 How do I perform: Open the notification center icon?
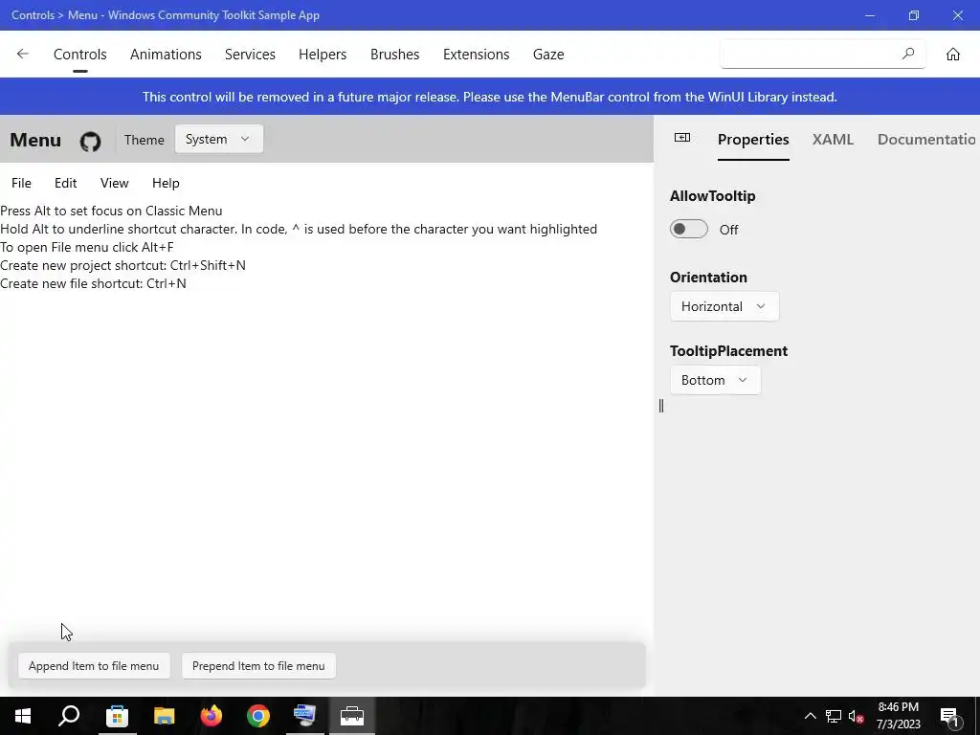[x=950, y=716]
